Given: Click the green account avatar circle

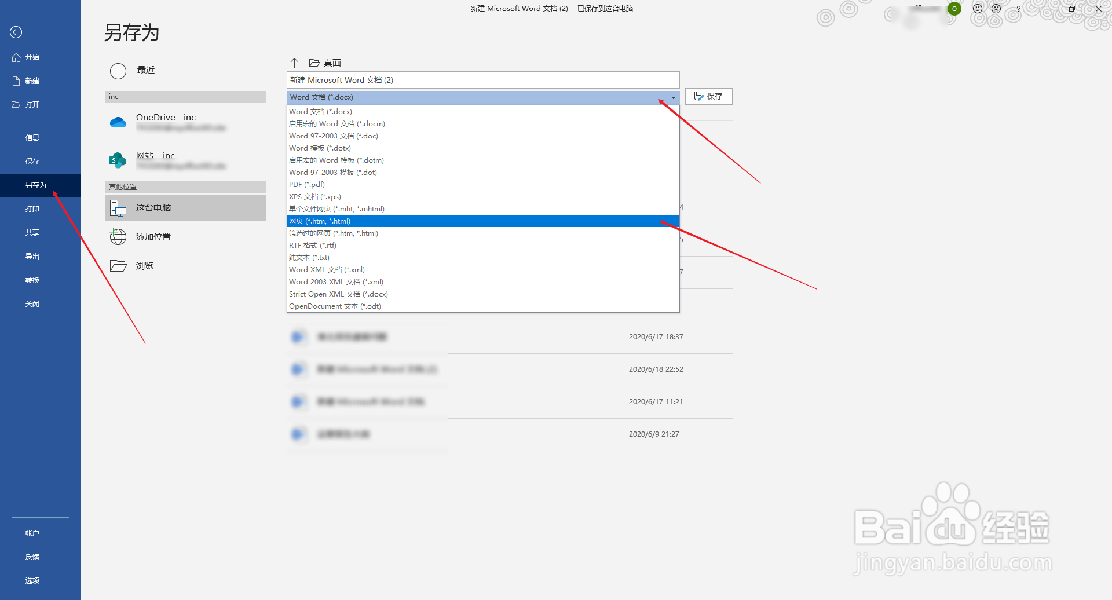Looking at the screenshot, I should (954, 9).
